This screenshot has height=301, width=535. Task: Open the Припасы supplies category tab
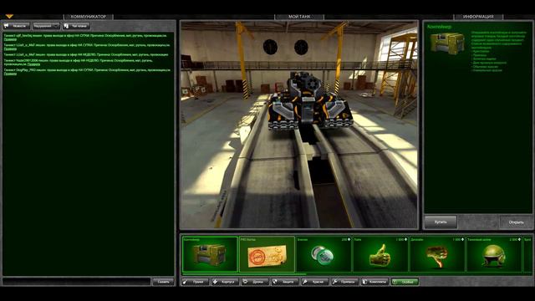pos(344,282)
